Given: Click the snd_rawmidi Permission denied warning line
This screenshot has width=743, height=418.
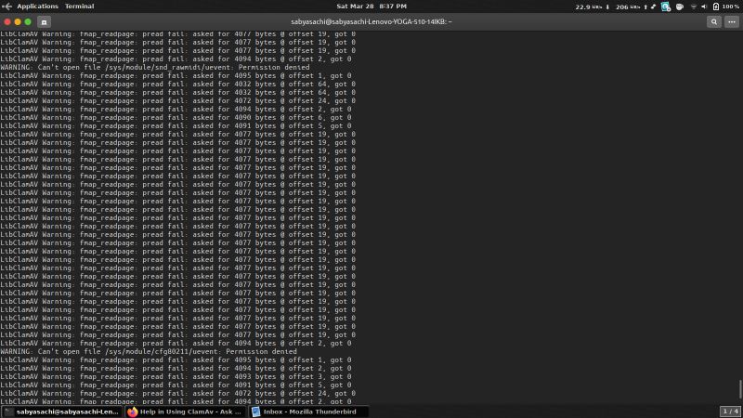Looking at the screenshot, I should coord(155,67).
